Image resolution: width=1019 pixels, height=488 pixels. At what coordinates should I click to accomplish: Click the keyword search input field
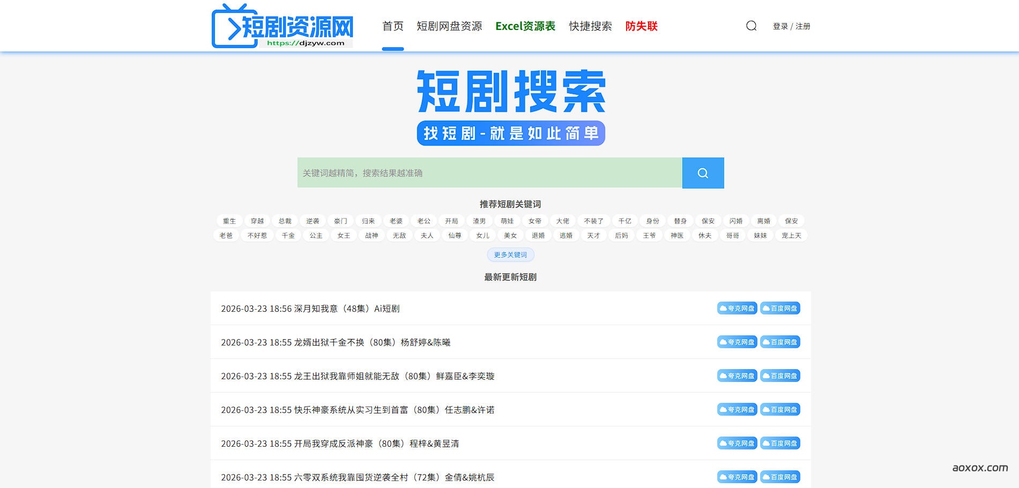coord(482,172)
